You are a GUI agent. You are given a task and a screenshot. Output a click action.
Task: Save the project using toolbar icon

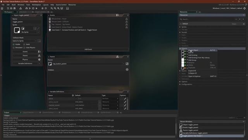coord(15,8)
